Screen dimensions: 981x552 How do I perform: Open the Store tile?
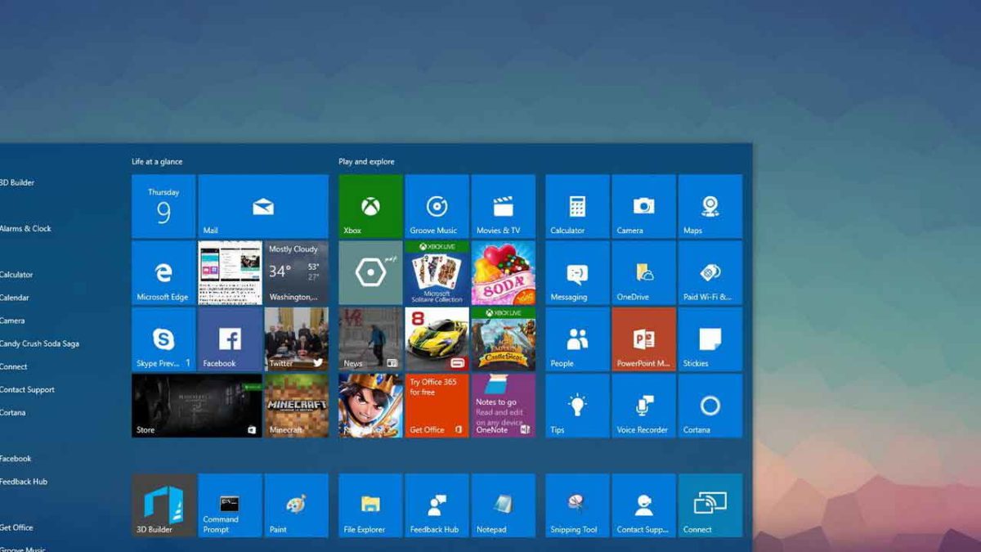(197, 406)
